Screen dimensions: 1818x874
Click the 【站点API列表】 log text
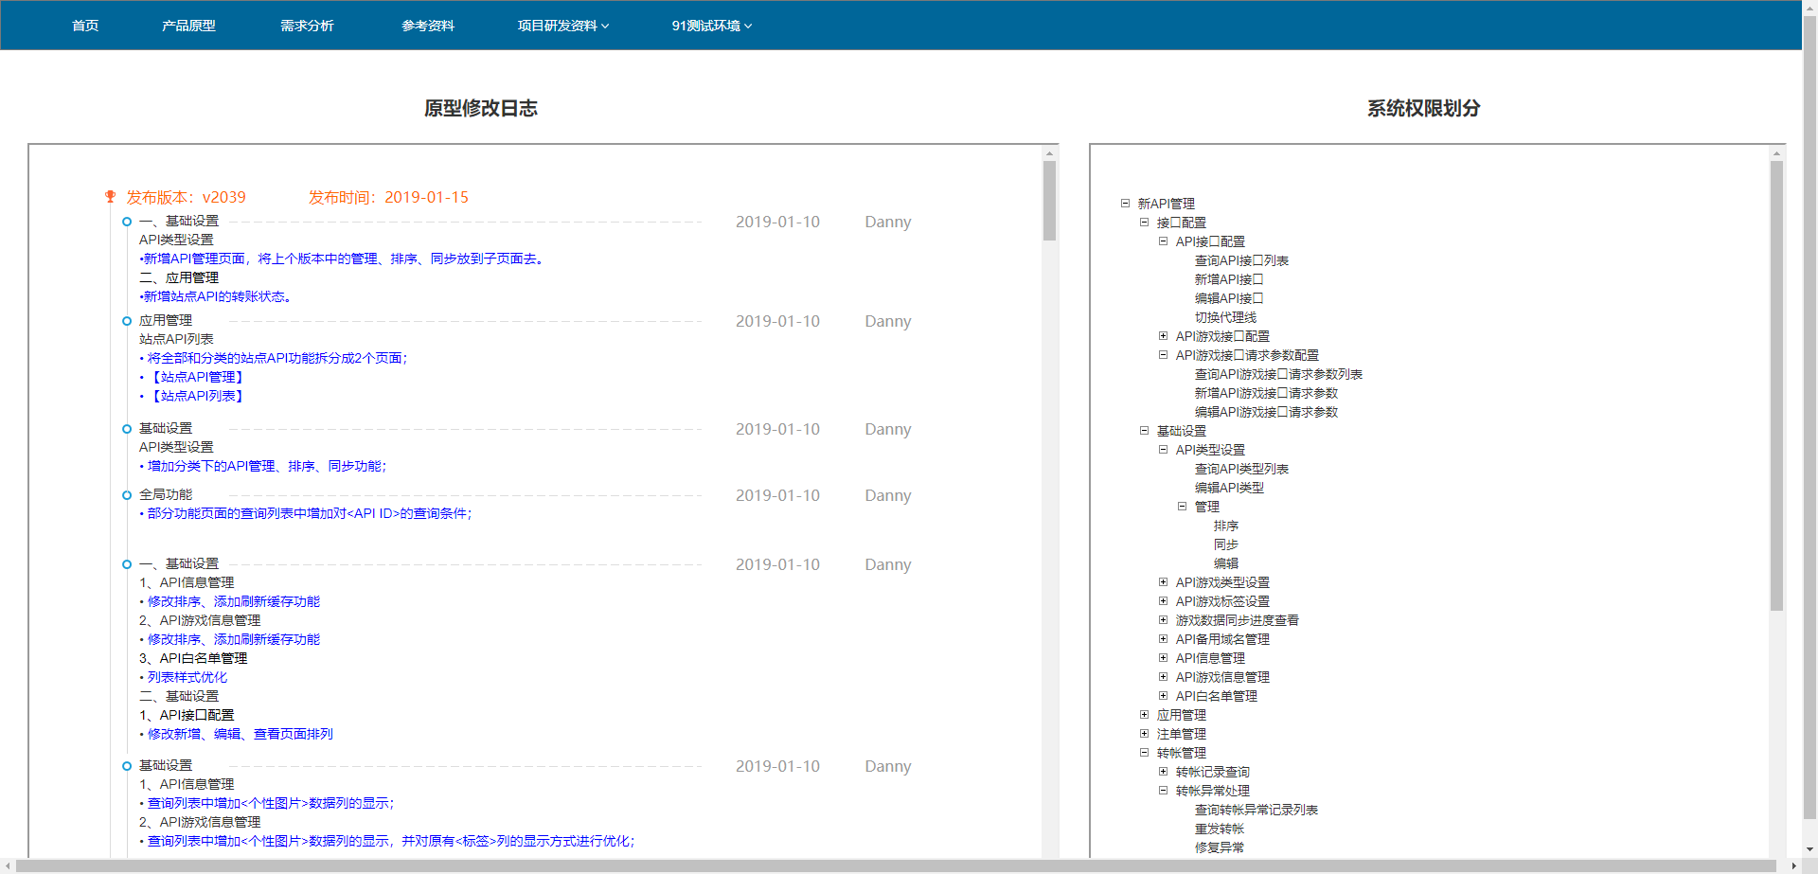click(197, 396)
